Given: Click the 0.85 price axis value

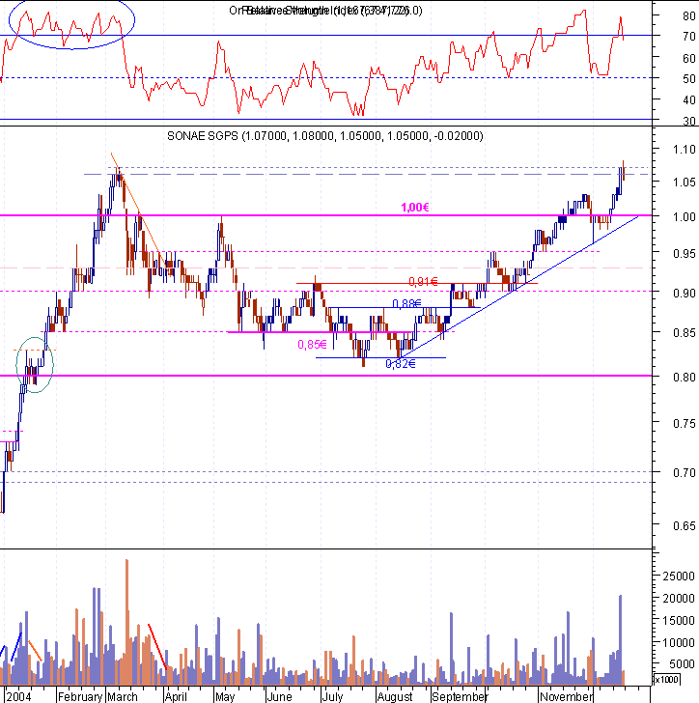Looking at the screenshot, I should click(685, 332).
